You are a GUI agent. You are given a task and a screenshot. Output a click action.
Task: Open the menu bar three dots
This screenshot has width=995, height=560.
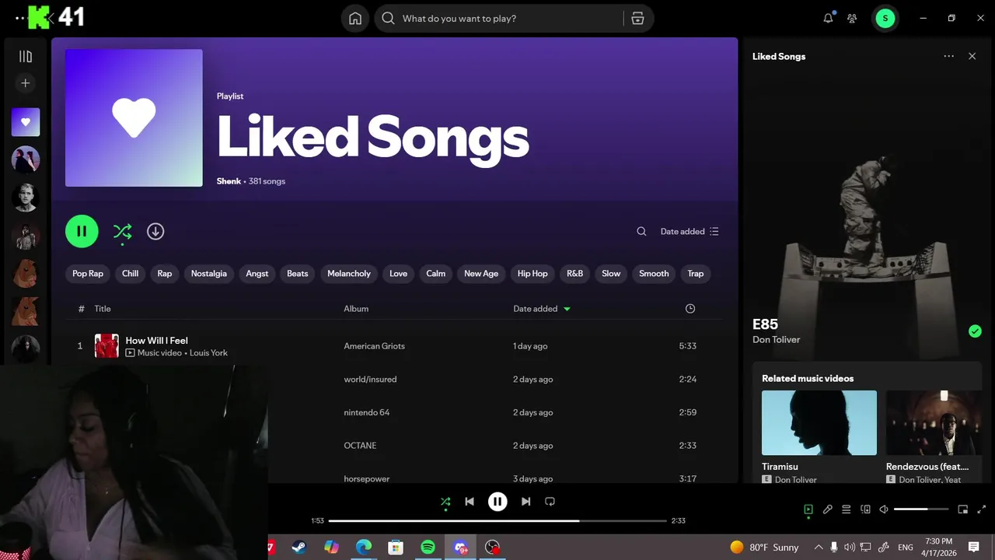[20, 18]
